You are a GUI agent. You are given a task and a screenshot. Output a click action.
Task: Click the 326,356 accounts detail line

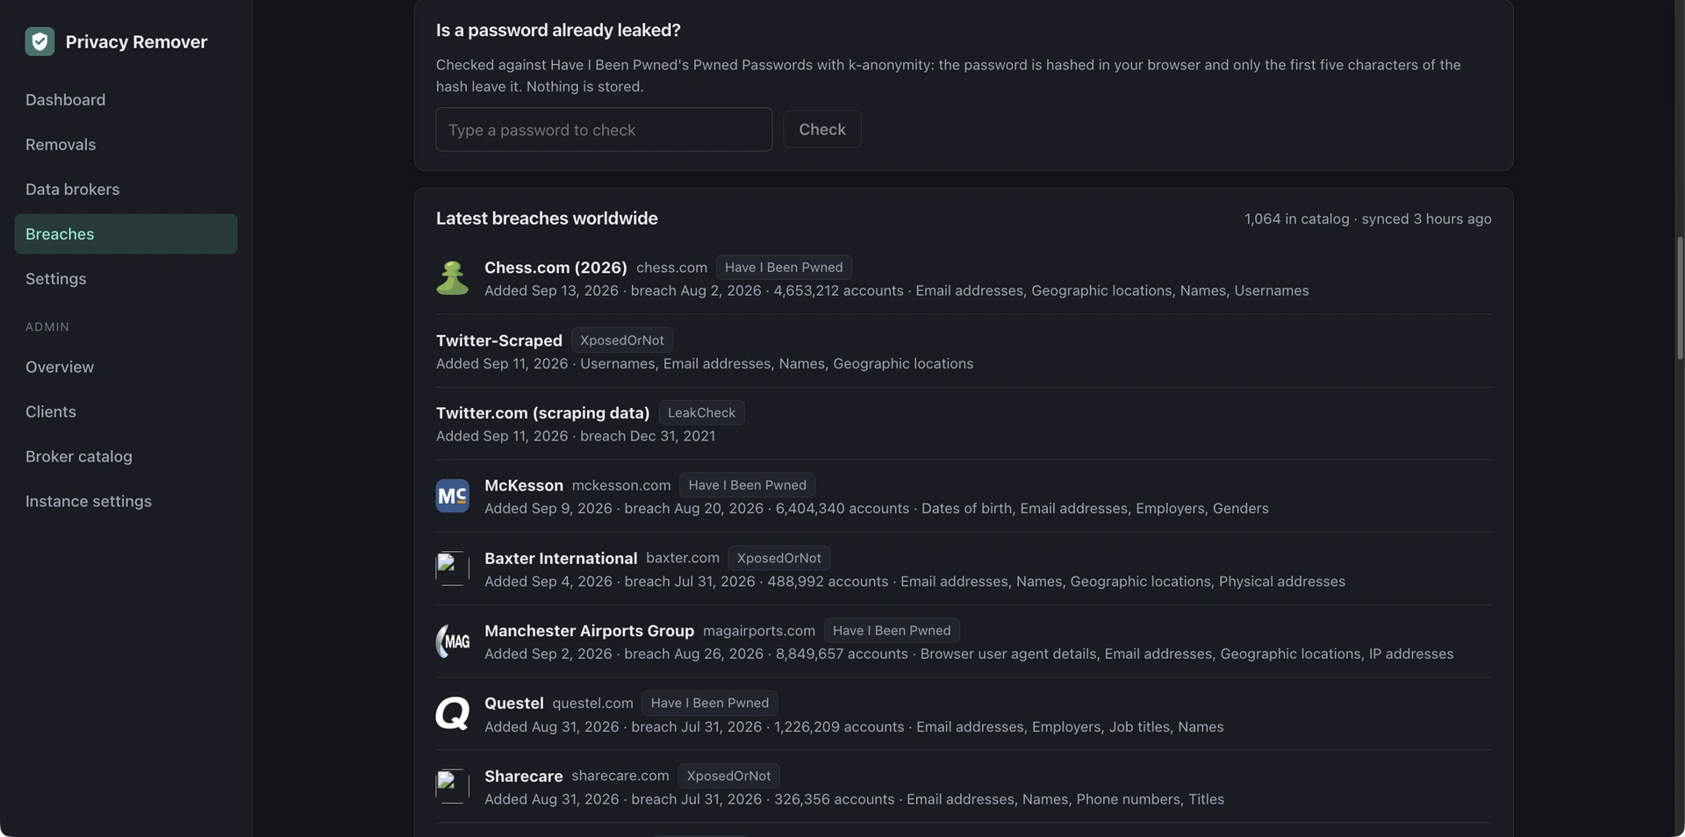(854, 799)
